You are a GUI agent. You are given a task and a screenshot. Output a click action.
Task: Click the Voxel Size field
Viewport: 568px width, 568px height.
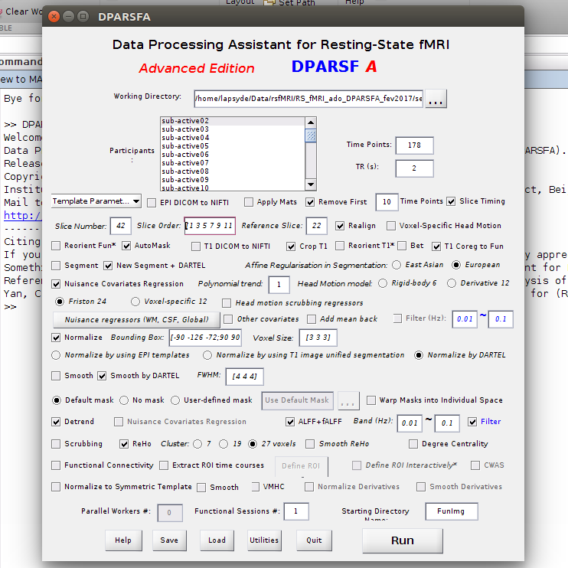click(x=318, y=338)
